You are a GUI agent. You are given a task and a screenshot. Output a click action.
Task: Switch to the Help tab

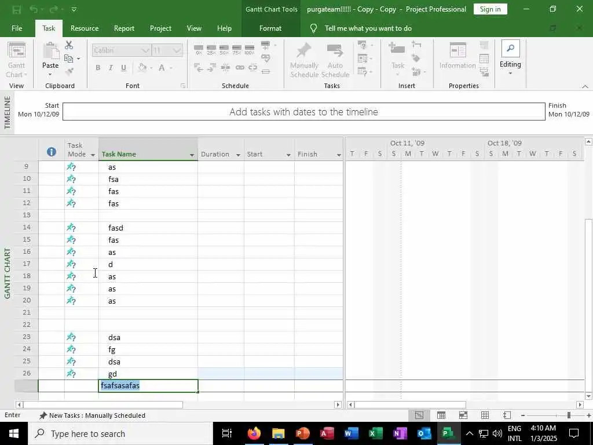(x=224, y=28)
